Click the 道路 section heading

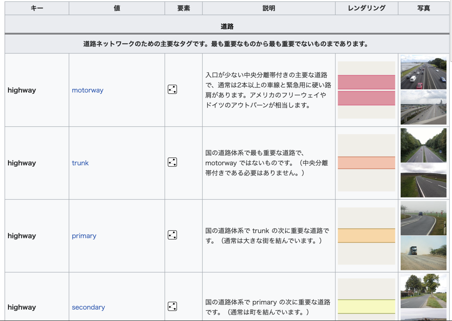click(x=227, y=26)
